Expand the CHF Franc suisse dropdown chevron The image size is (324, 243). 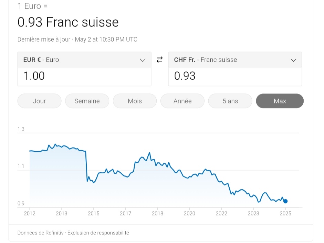tap(293, 60)
